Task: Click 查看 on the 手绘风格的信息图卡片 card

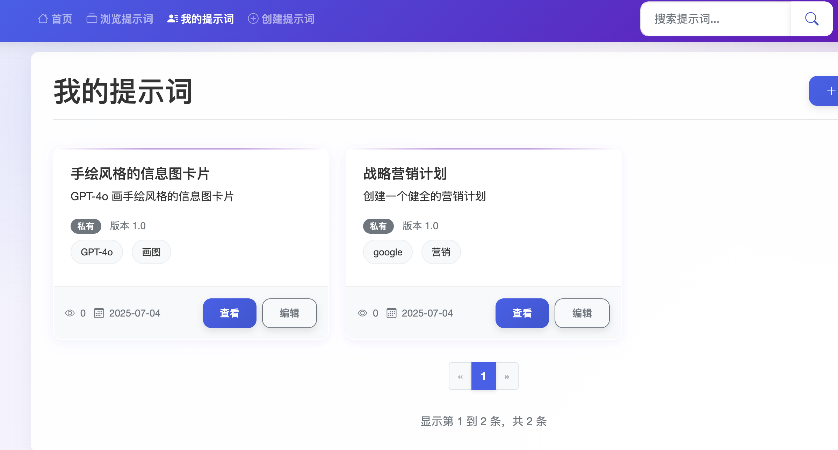Action: tap(230, 313)
